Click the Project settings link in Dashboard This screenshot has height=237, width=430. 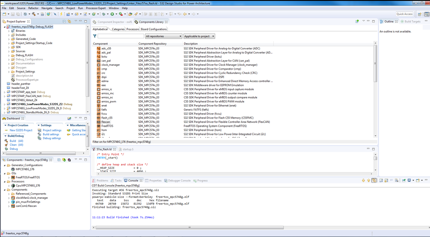(x=52, y=130)
